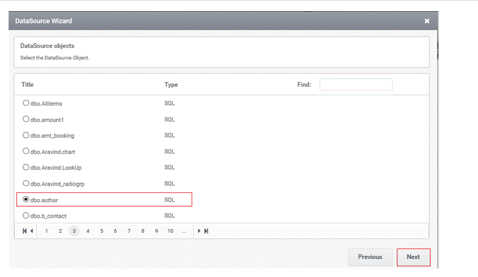This screenshot has height=277, width=478.
Task: Choose dbo.amt_booking radio option
Action: (26, 135)
